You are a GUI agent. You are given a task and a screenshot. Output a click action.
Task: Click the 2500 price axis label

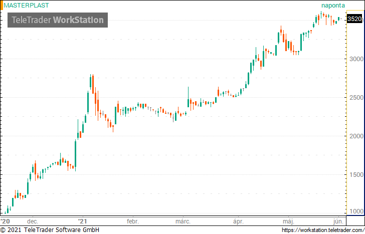356,98
